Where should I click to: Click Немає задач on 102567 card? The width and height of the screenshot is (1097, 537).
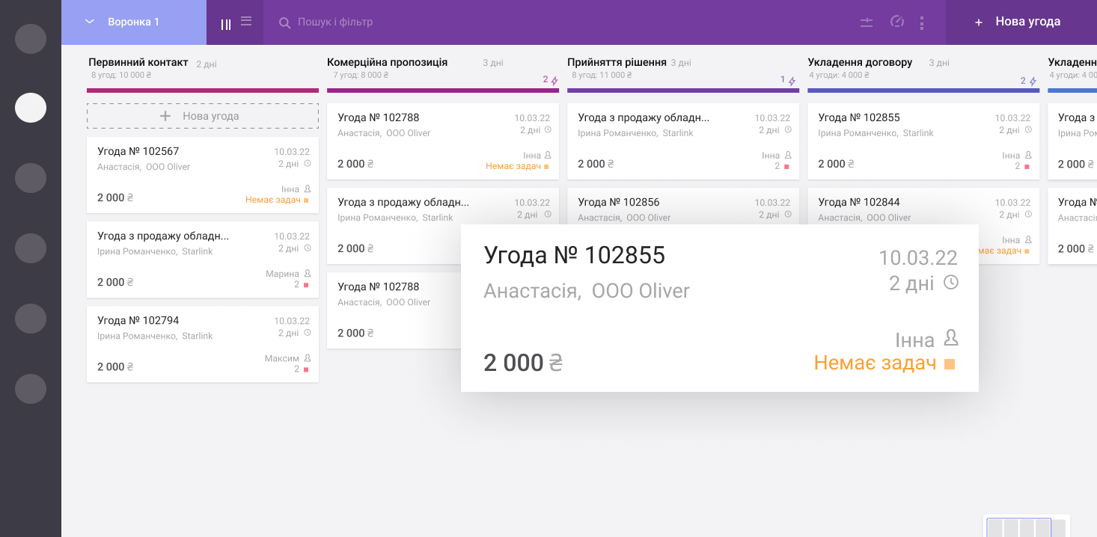coord(273,200)
